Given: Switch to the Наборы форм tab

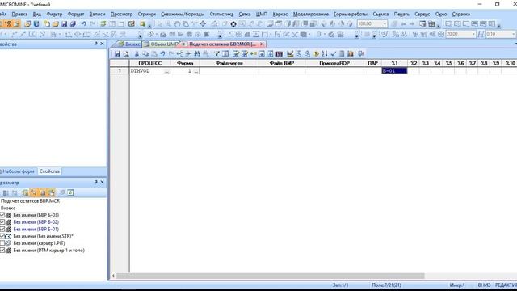Looking at the screenshot, I should click(18, 171).
